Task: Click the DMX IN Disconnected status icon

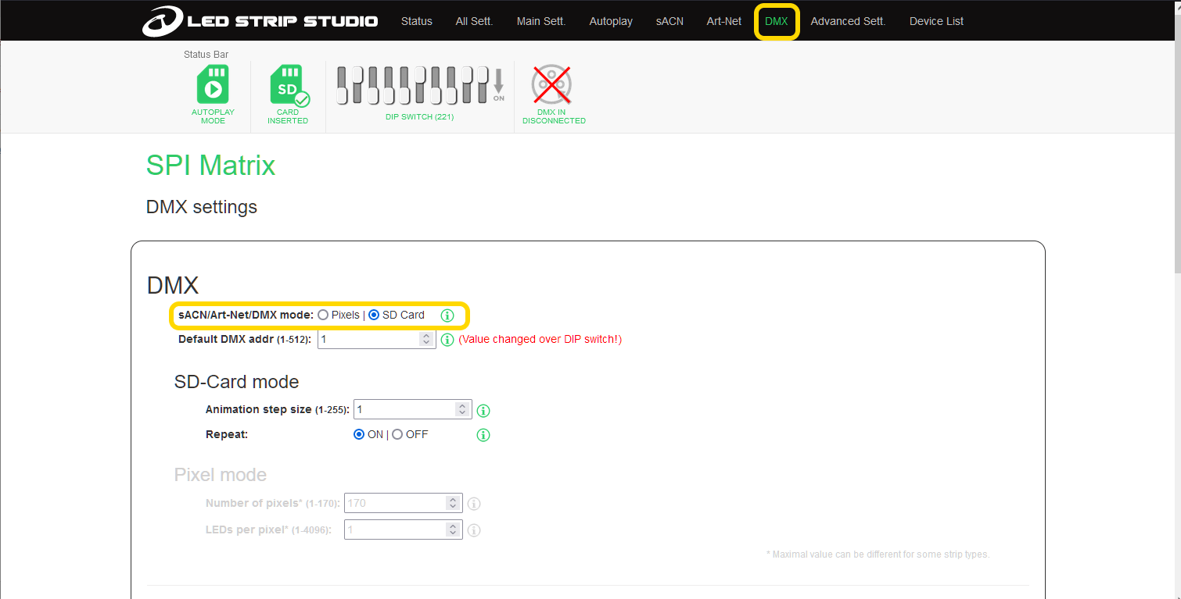Action: [552, 84]
